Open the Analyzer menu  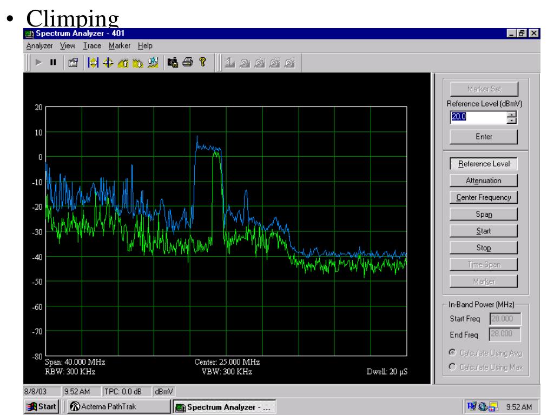coord(39,46)
